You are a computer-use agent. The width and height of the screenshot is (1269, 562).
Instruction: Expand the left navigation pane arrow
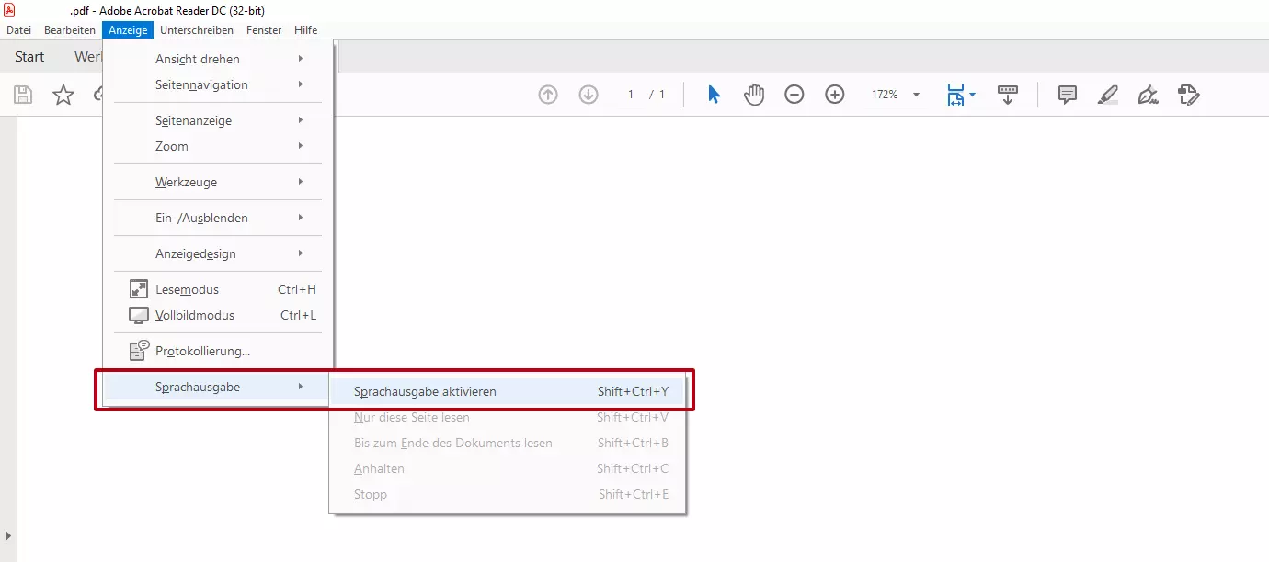(7, 535)
